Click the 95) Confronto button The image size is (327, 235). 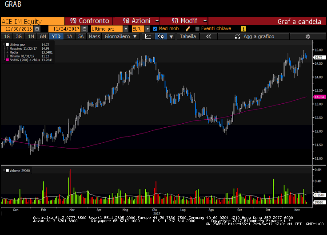[89, 21]
